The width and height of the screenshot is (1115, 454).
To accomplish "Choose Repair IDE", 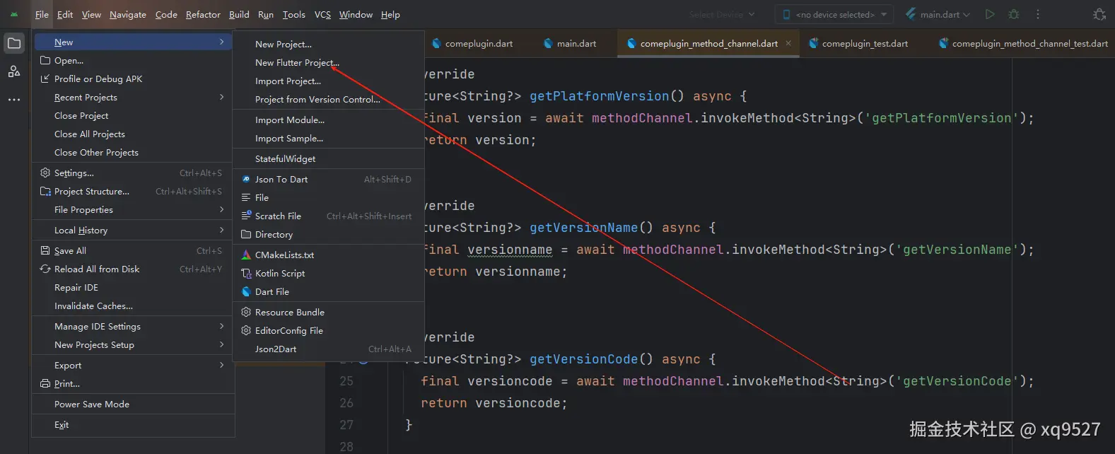I will coord(133,287).
